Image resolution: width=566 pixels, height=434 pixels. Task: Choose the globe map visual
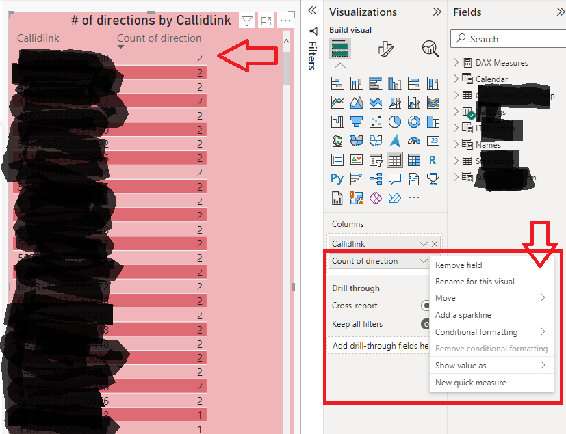[x=337, y=141]
